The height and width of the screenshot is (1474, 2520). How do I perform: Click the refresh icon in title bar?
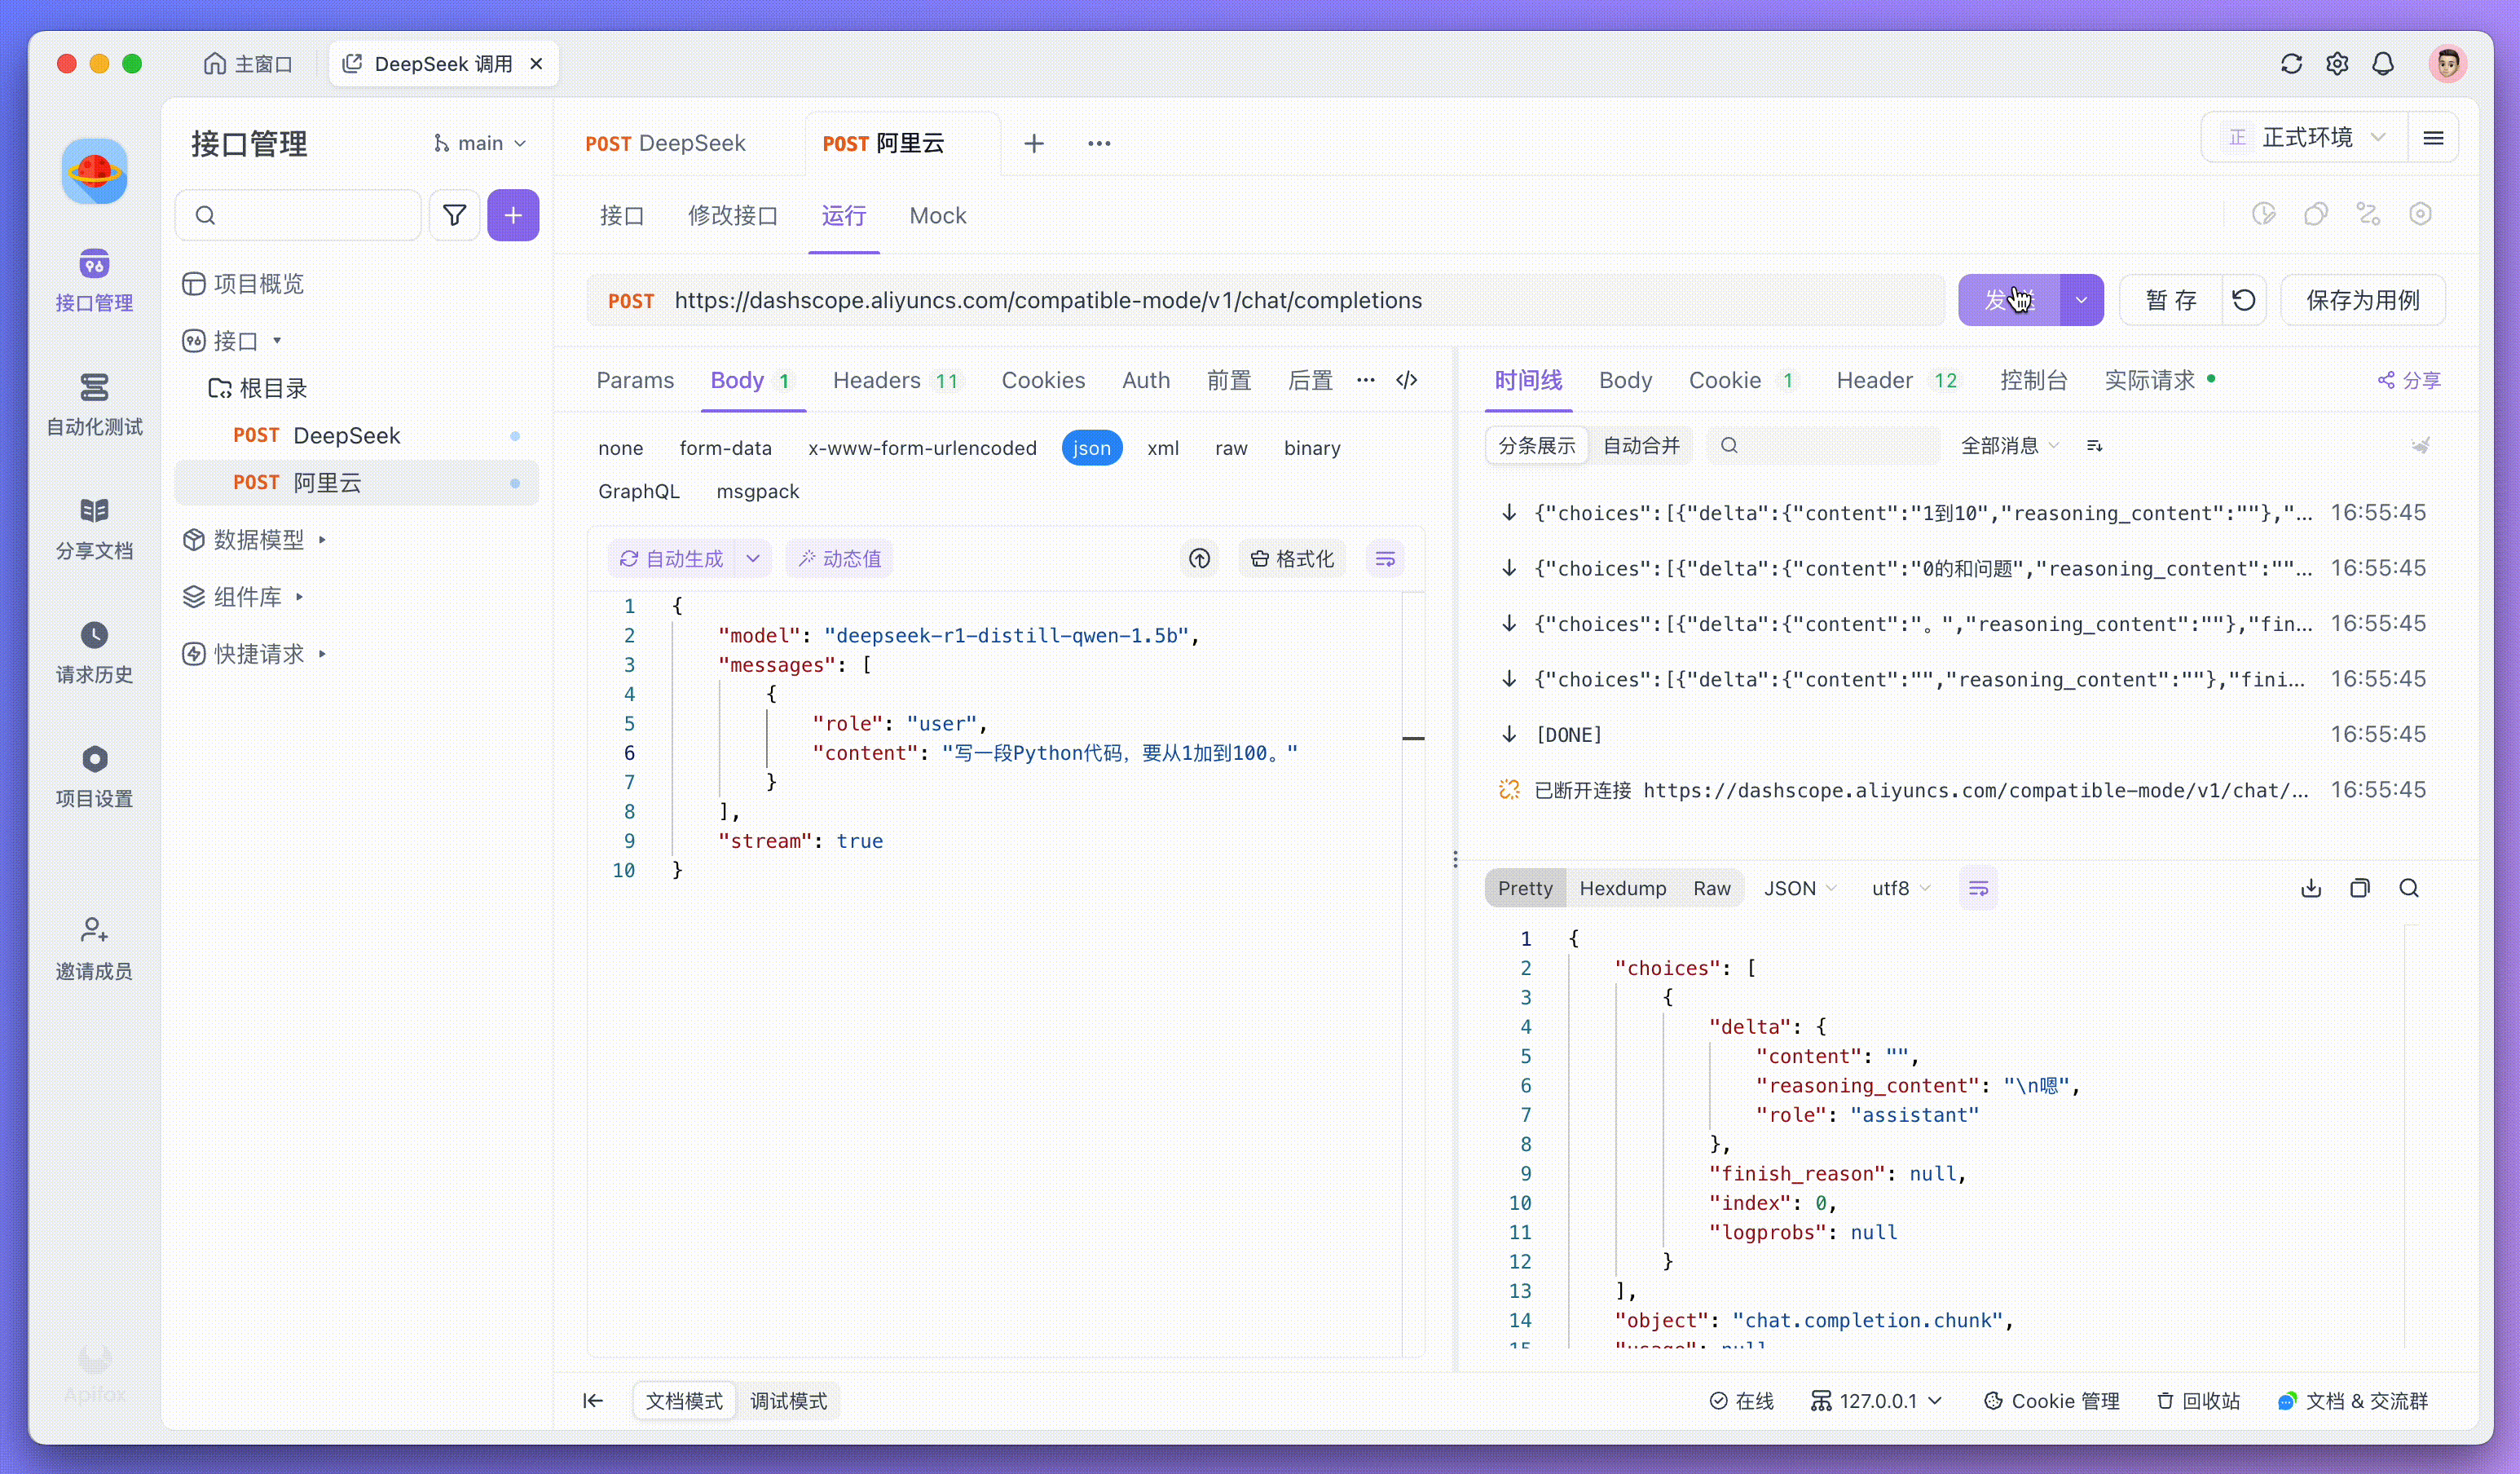2291,64
